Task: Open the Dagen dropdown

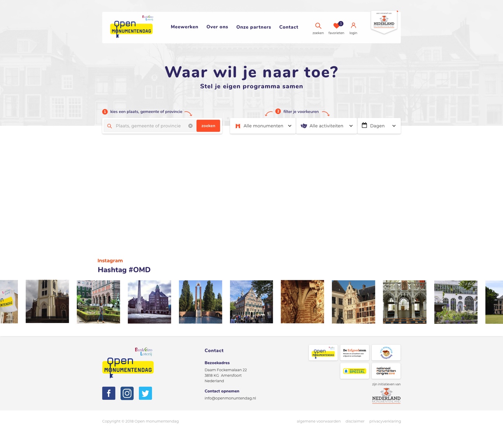Action: pyautogui.click(x=379, y=126)
